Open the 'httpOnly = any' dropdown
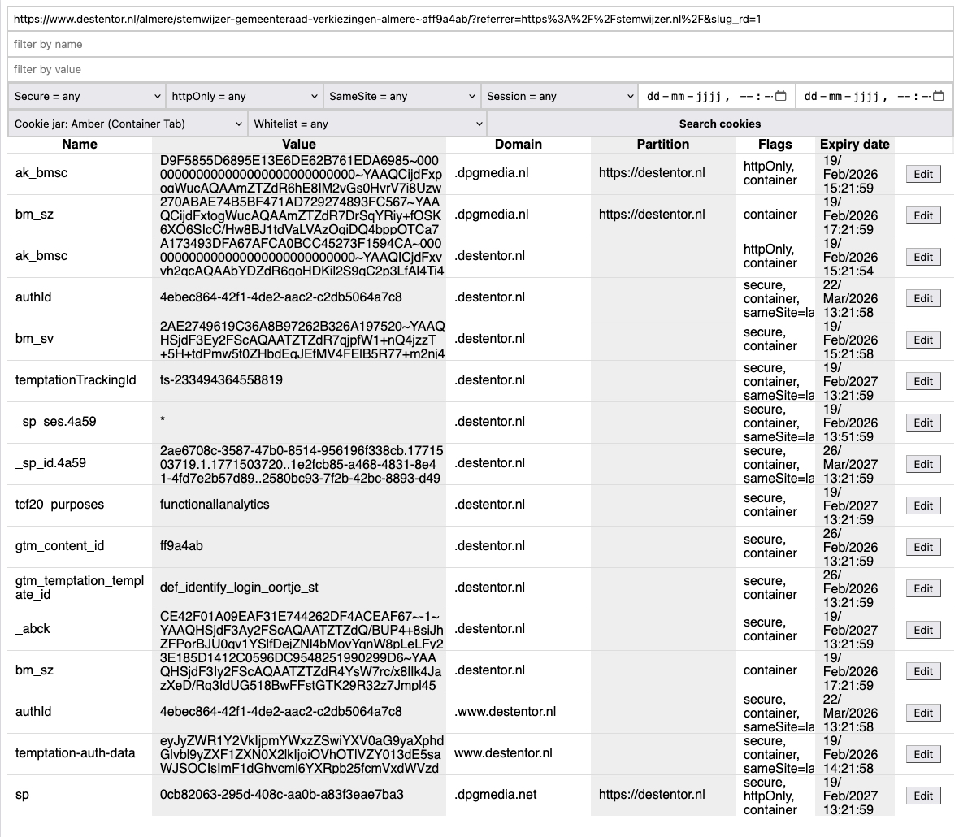 coord(244,96)
